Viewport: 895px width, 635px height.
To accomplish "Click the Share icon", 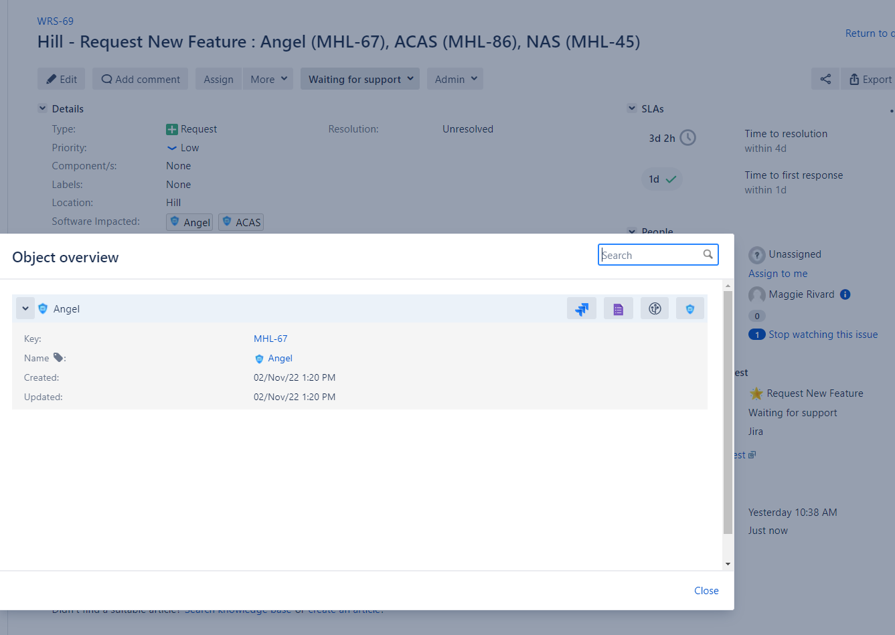I will tap(825, 78).
